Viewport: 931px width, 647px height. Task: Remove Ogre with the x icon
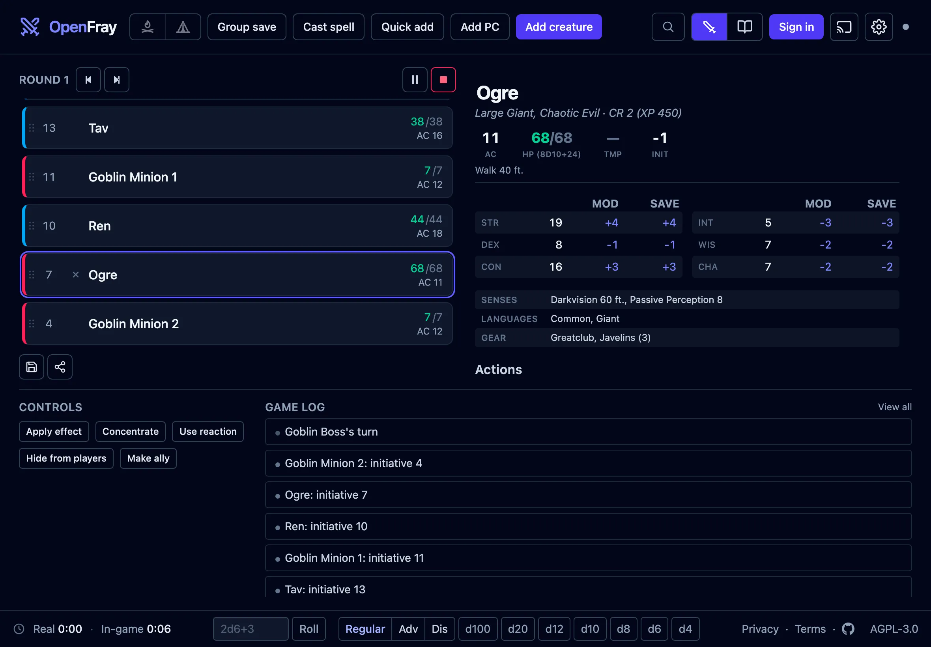pyautogui.click(x=75, y=275)
